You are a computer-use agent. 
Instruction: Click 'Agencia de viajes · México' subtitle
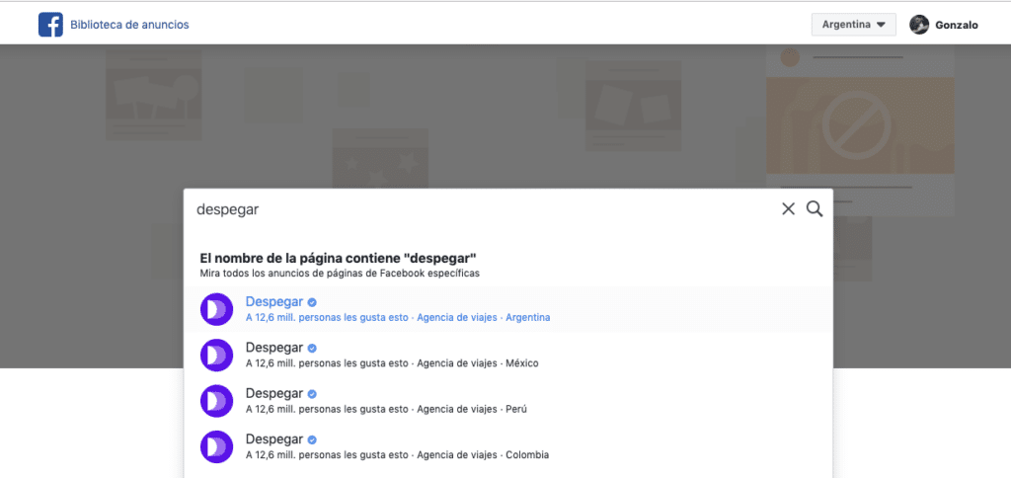pos(478,363)
